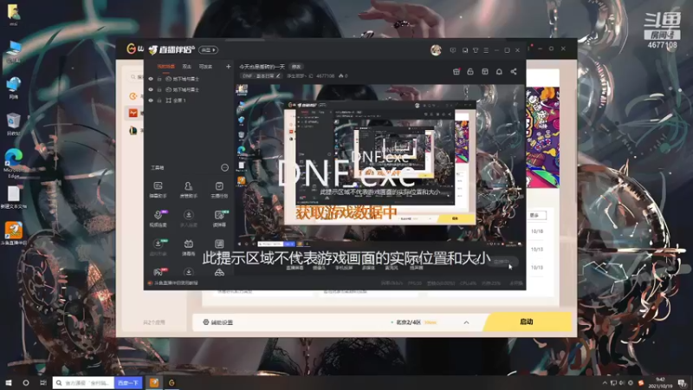693x390 pixels.
Task: Open the Cortana circle on the taskbar
Action: (26, 383)
